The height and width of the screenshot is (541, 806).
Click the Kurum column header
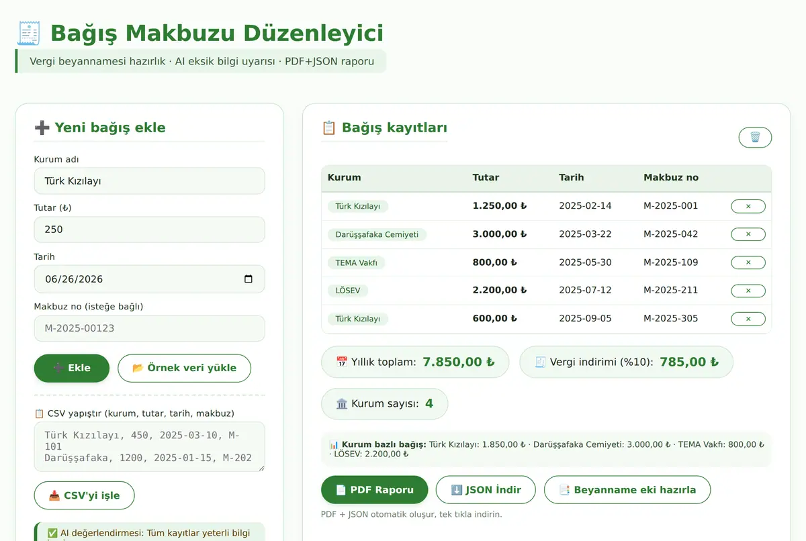(345, 178)
